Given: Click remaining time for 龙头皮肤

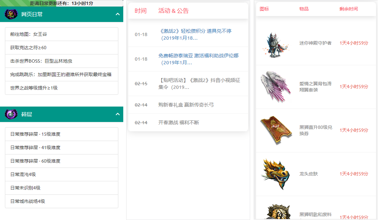Looking at the screenshot, I should click(354, 174).
